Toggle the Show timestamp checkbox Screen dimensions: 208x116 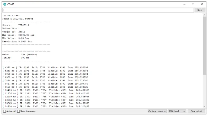19,111
